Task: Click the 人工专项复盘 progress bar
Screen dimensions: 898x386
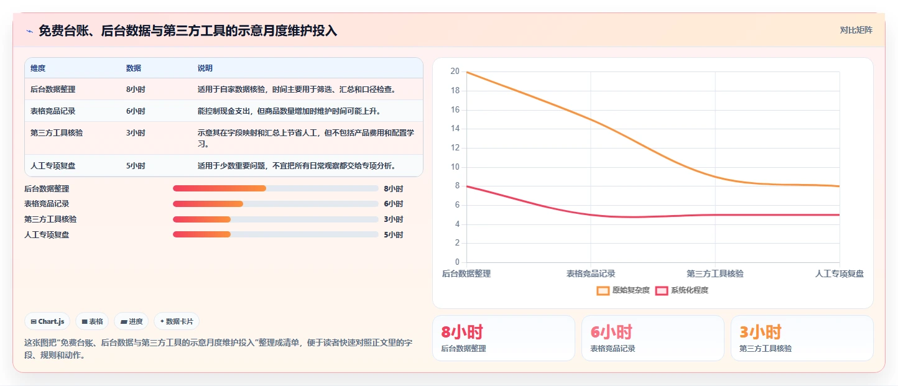Action: point(275,234)
